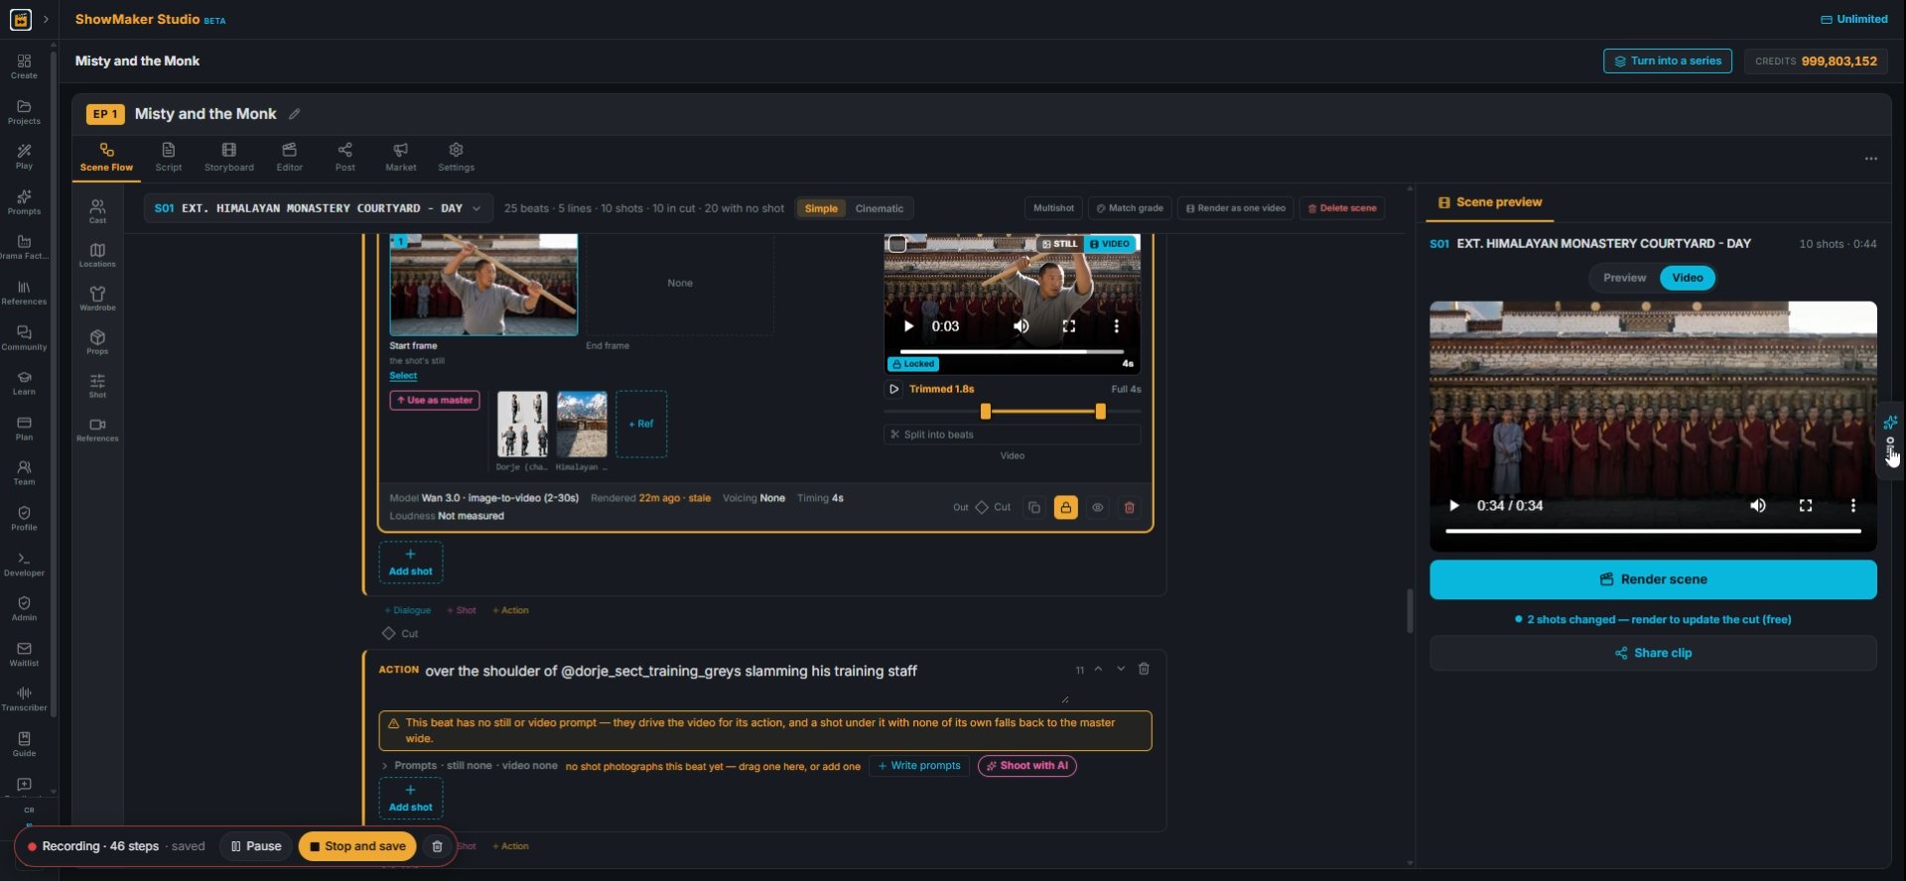Switch to the Storyboard tab
Image resolution: width=1906 pixels, height=881 pixels.
229,157
